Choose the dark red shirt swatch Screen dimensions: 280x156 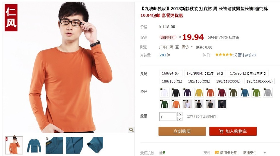(222, 92)
